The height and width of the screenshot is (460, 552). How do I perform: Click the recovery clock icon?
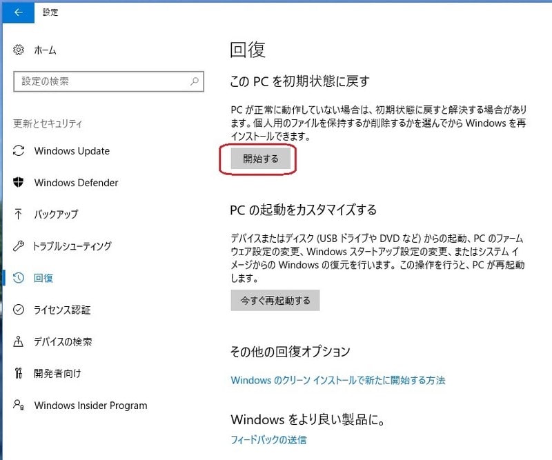19,278
